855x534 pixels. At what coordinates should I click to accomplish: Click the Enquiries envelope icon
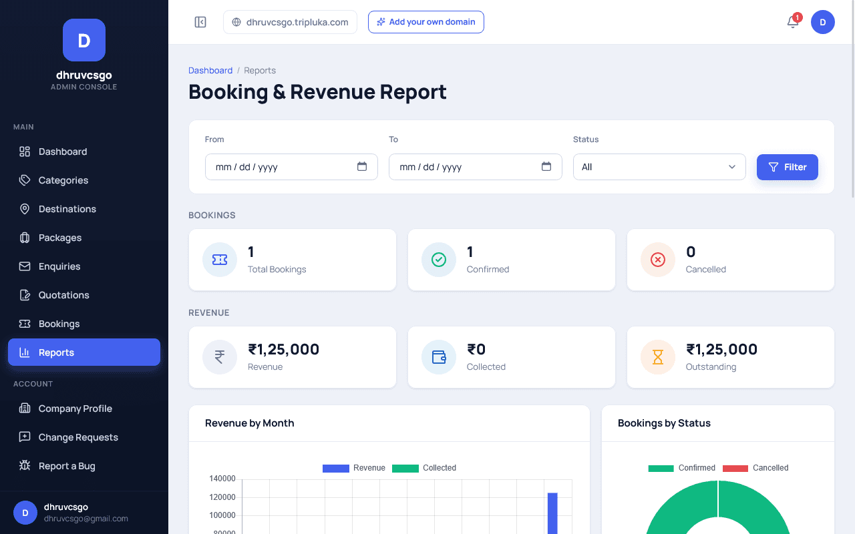pyautogui.click(x=25, y=266)
